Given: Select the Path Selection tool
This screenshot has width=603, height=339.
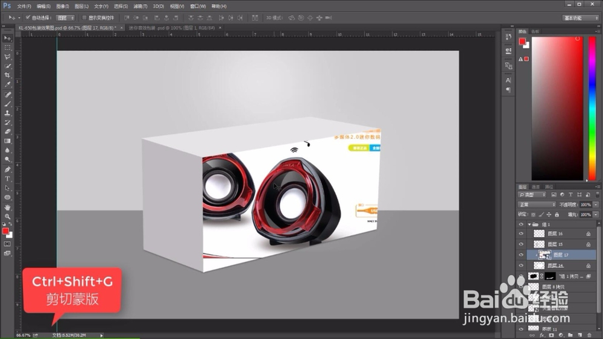Looking at the screenshot, I should [7, 188].
